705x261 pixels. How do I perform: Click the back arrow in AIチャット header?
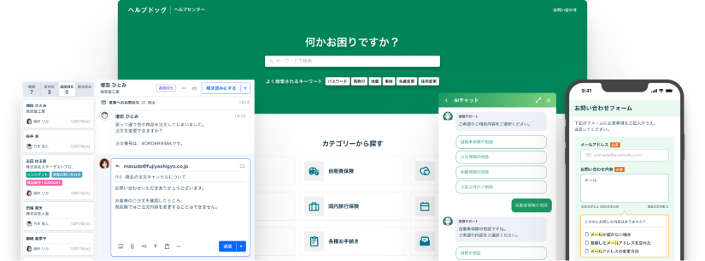(x=446, y=100)
